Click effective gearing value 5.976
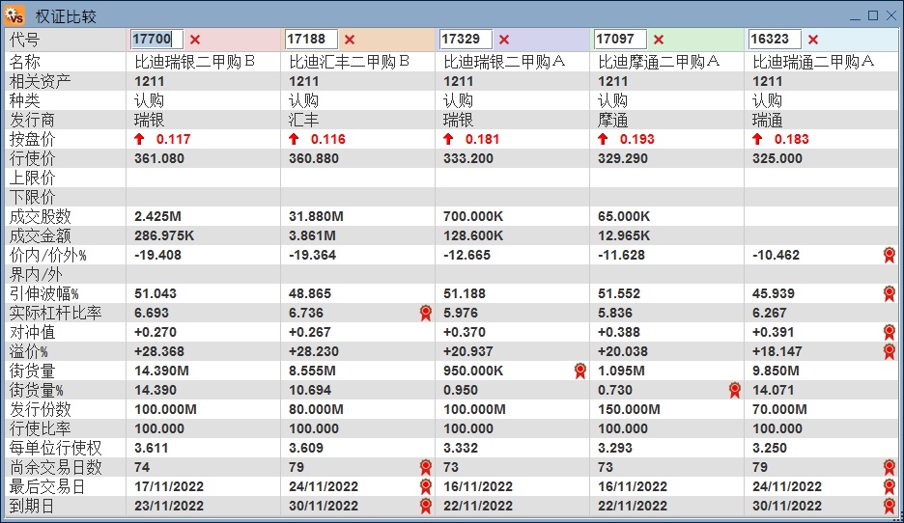 coord(461,313)
